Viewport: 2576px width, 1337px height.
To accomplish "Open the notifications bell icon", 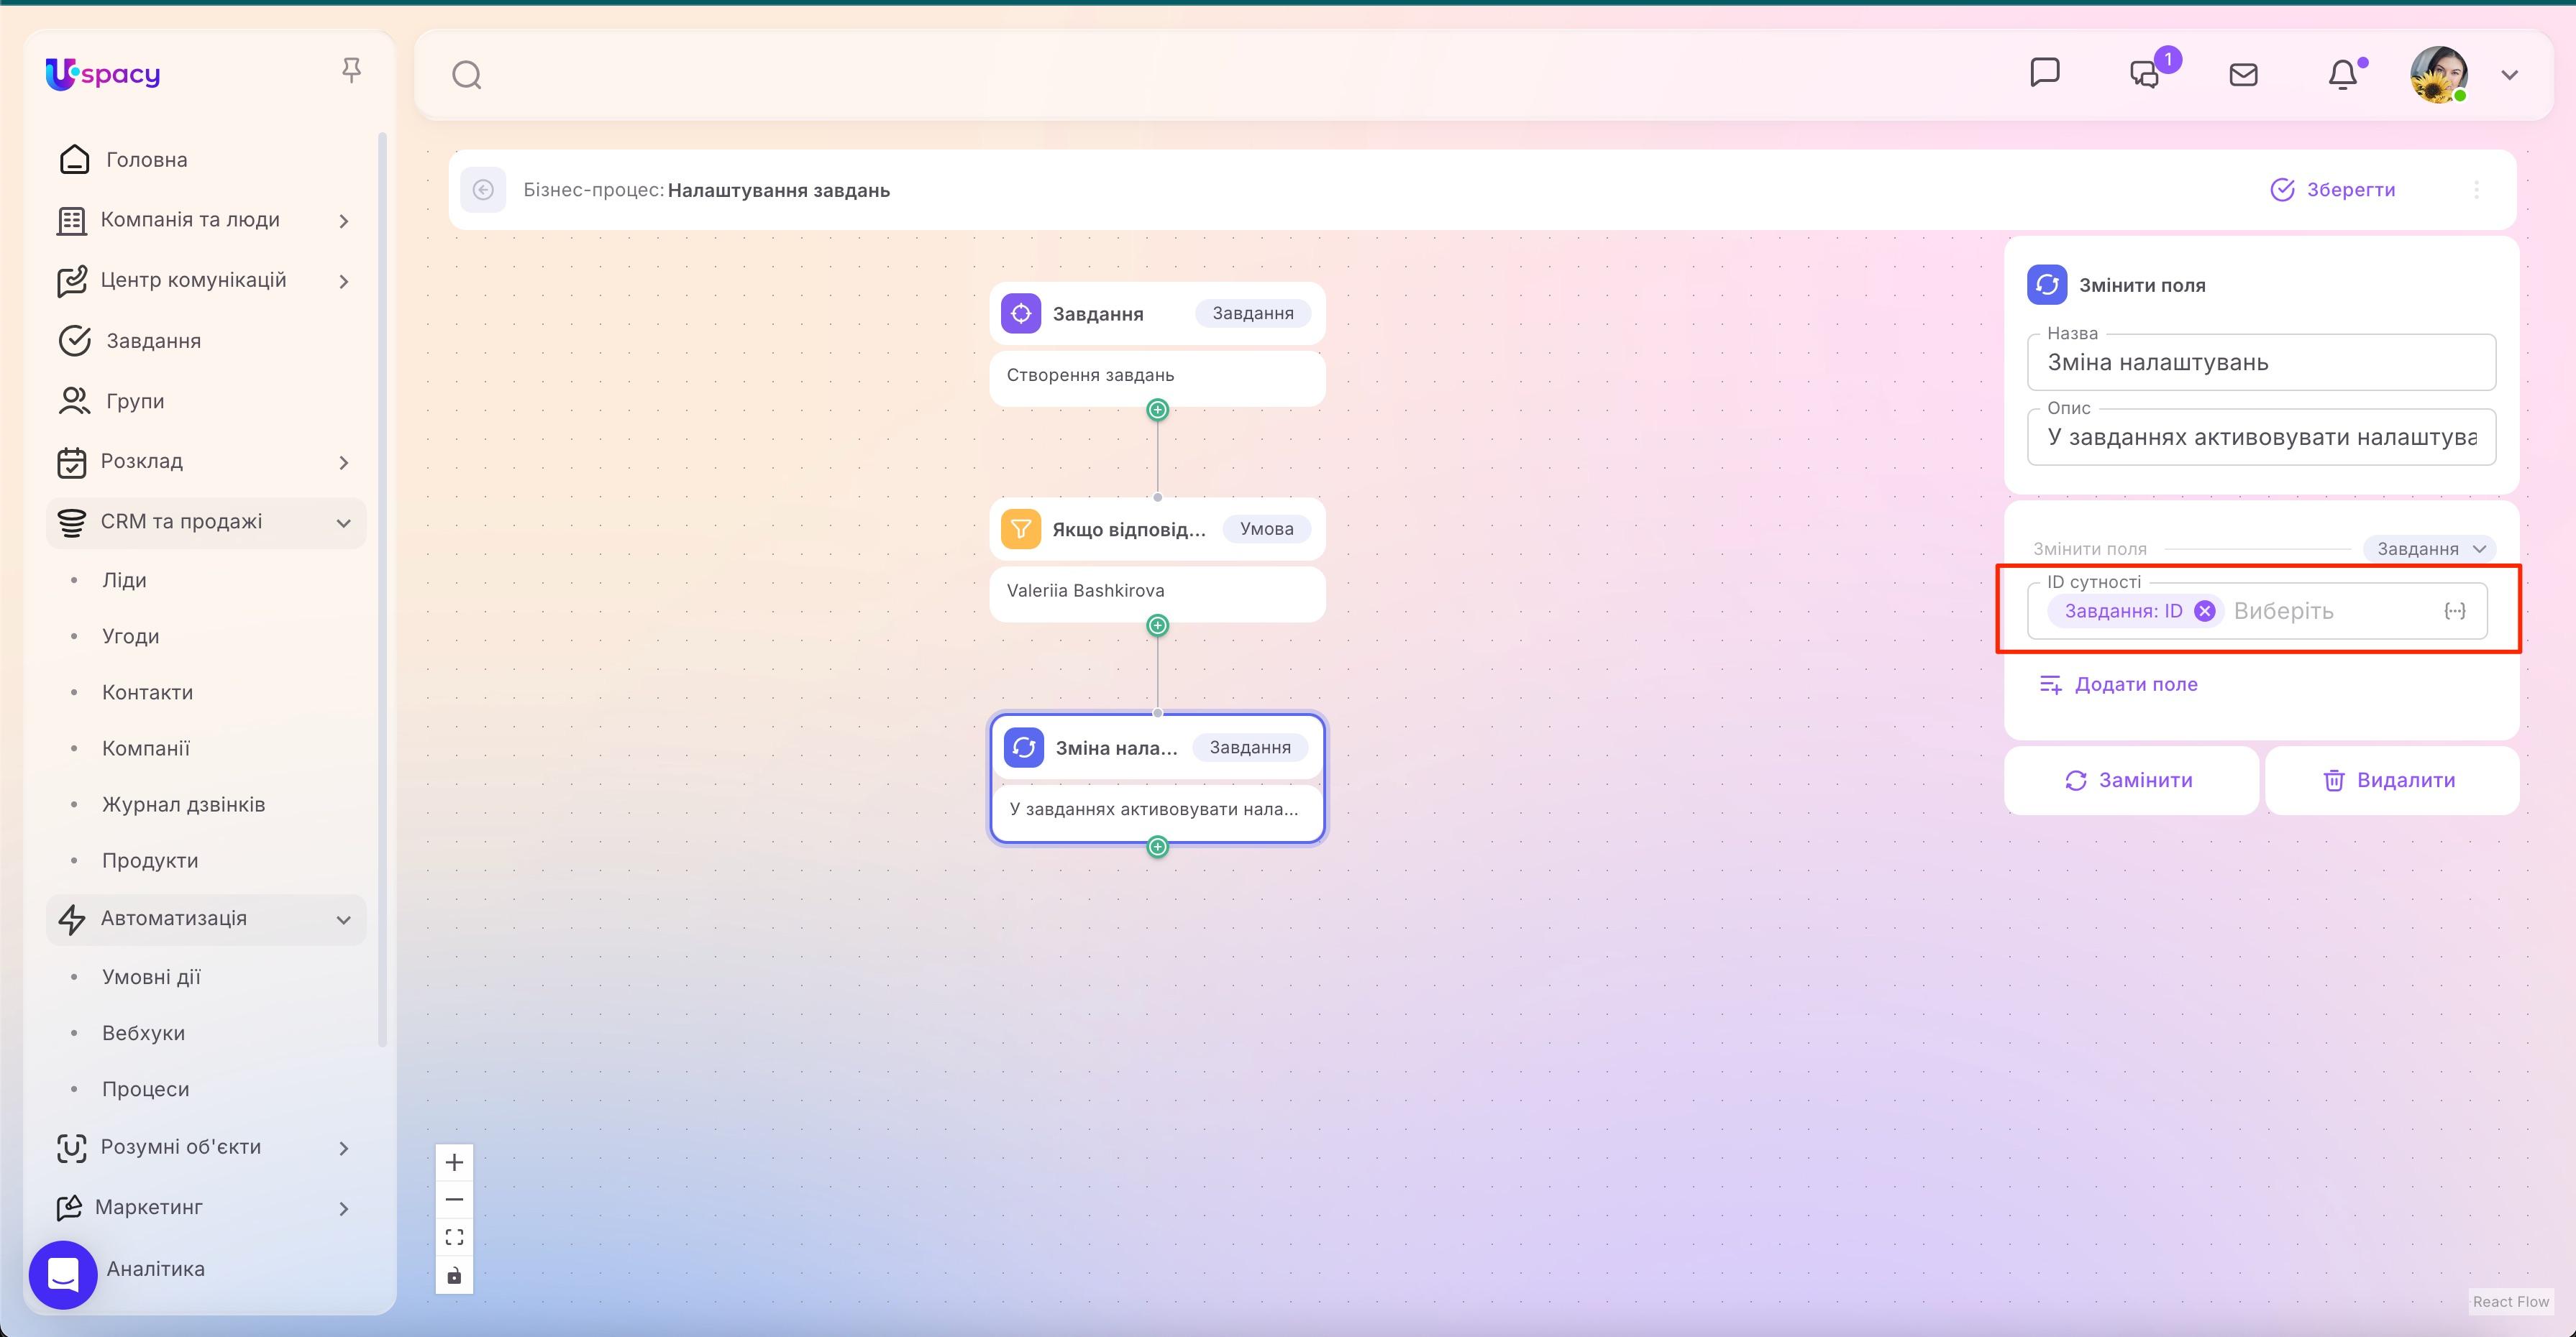I will tap(2344, 73).
